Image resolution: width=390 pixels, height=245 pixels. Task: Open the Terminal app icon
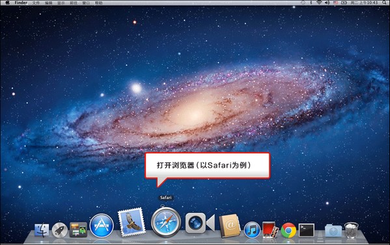(x=307, y=230)
